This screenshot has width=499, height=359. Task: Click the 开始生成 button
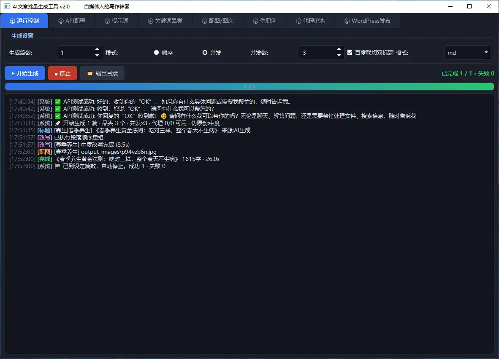coord(25,73)
